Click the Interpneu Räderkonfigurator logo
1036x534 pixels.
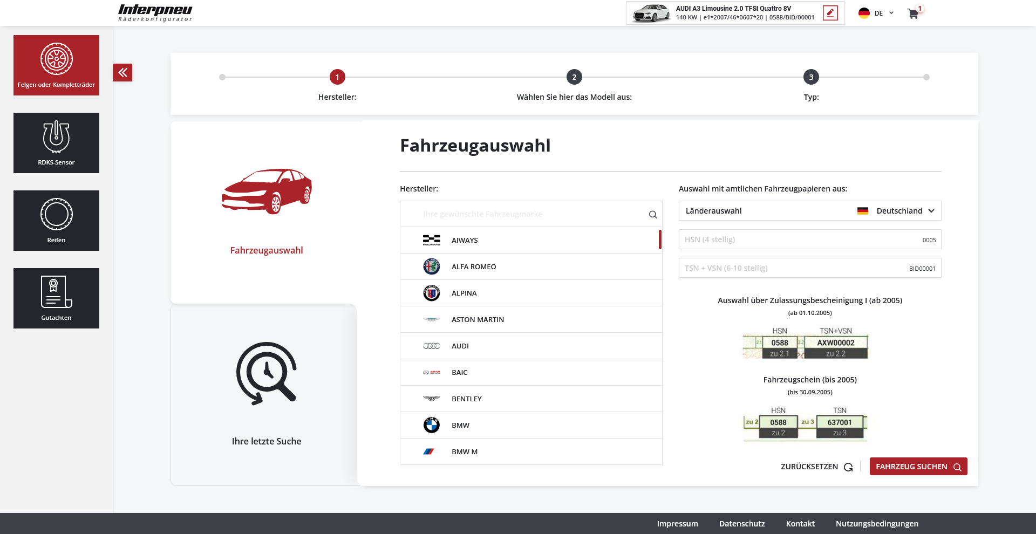point(155,13)
